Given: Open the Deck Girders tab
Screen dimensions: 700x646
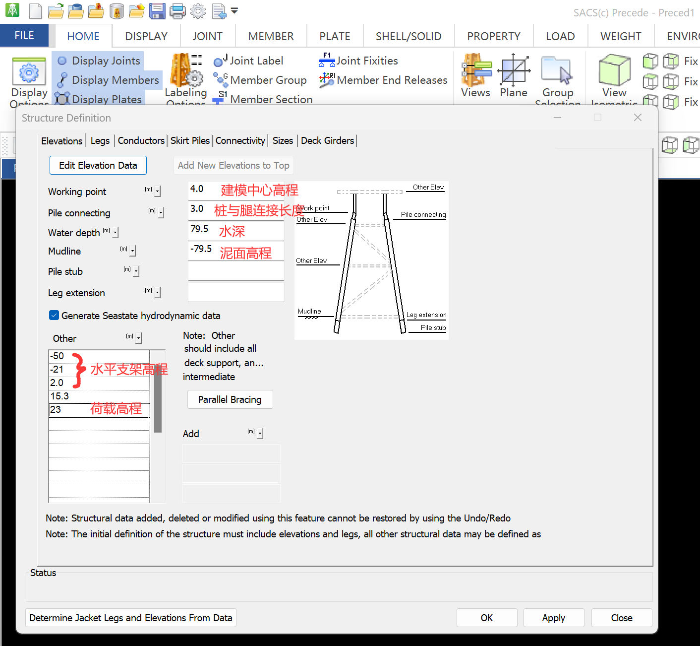Looking at the screenshot, I should point(327,141).
